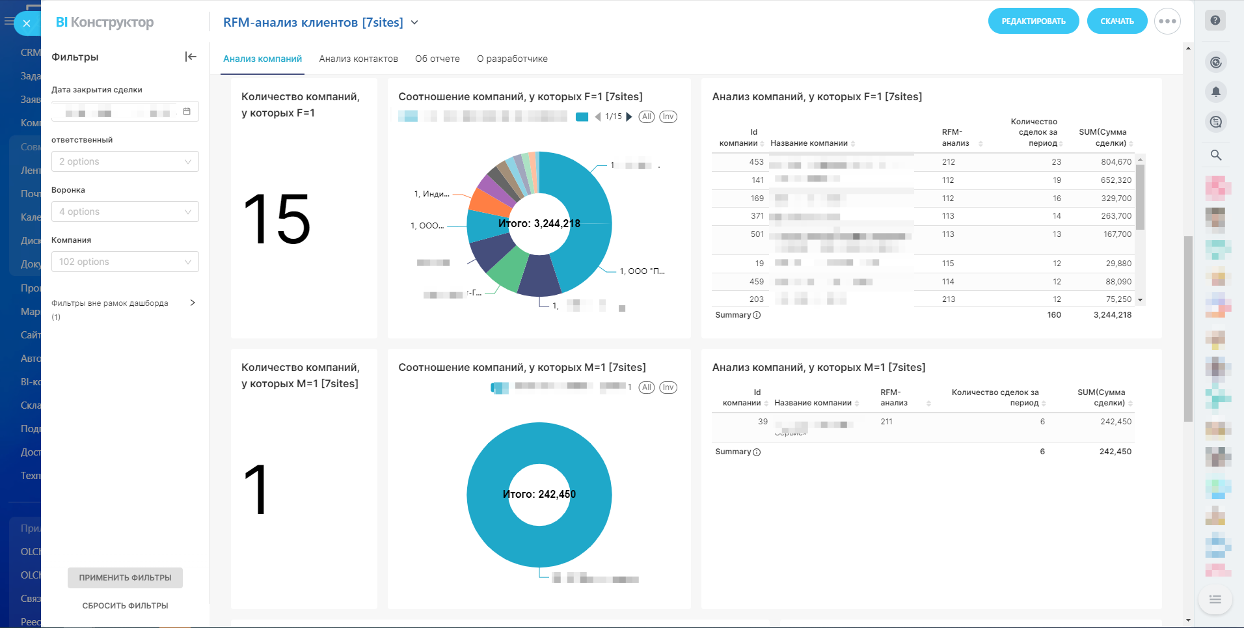Click the СКАЧАТЬ button
1244x628 pixels.
(x=1116, y=21)
